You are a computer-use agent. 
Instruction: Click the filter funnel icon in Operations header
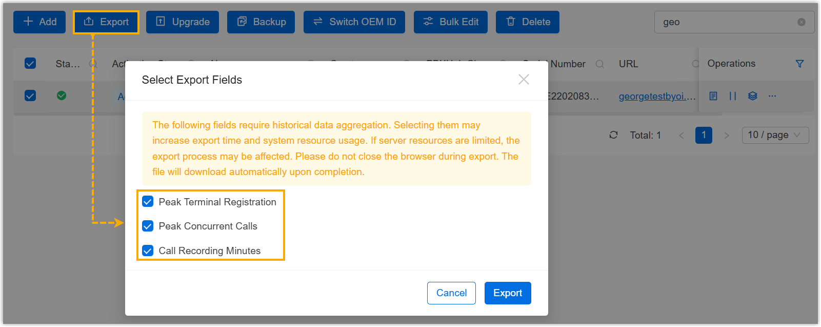(799, 64)
